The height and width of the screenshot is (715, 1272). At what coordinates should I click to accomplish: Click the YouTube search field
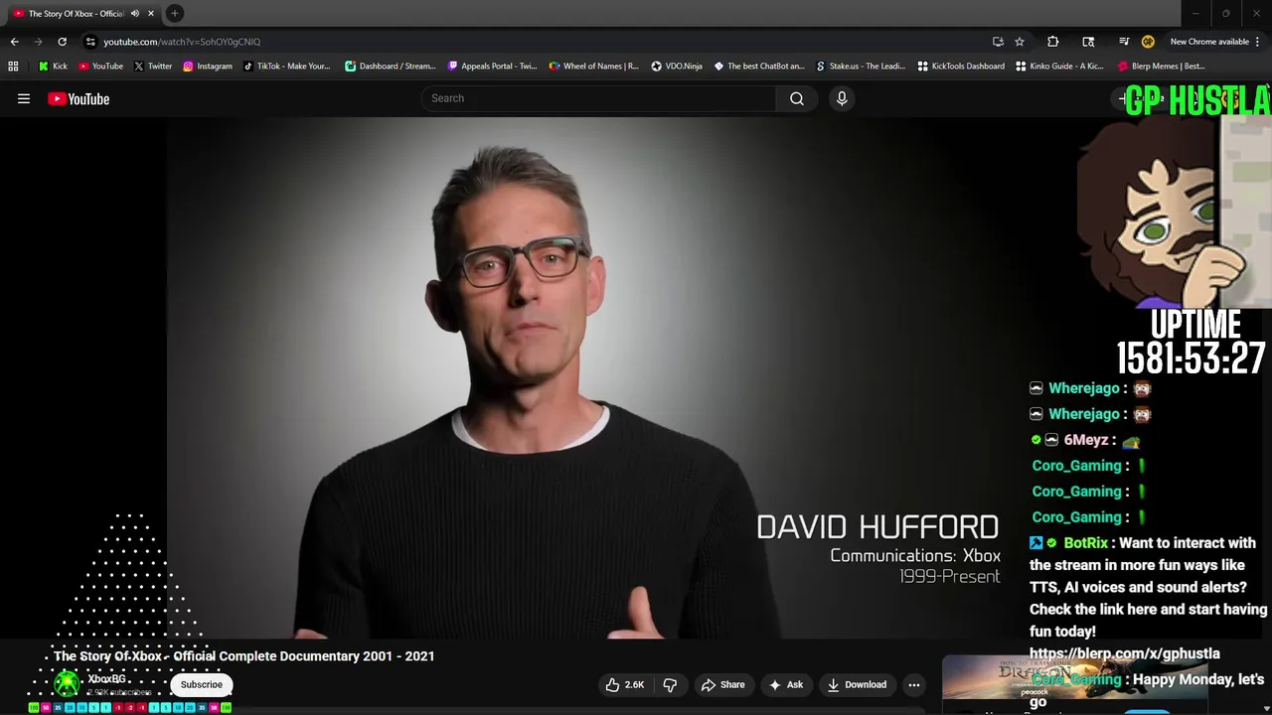(x=598, y=98)
